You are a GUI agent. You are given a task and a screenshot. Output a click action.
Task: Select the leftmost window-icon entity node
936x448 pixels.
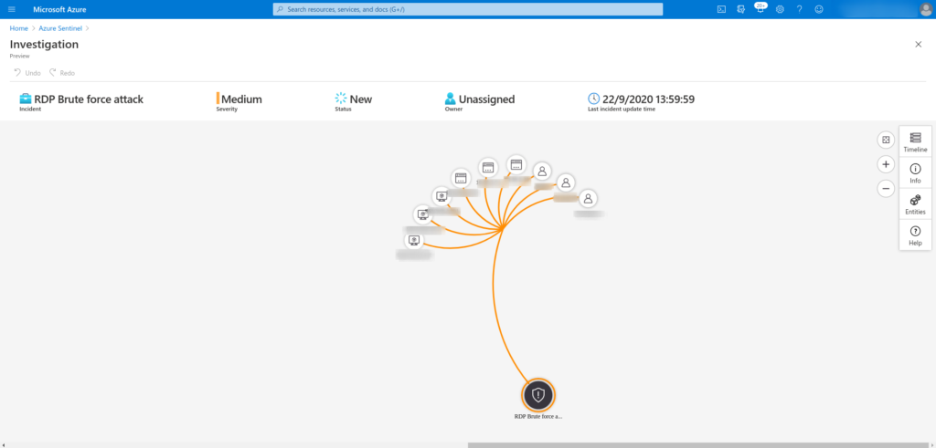[461, 178]
